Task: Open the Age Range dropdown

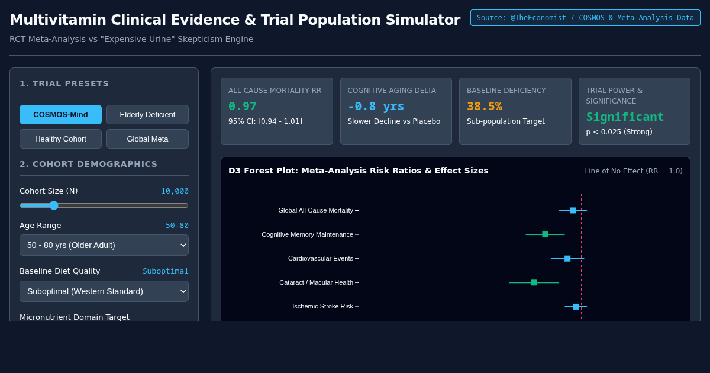Action: coord(104,245)
